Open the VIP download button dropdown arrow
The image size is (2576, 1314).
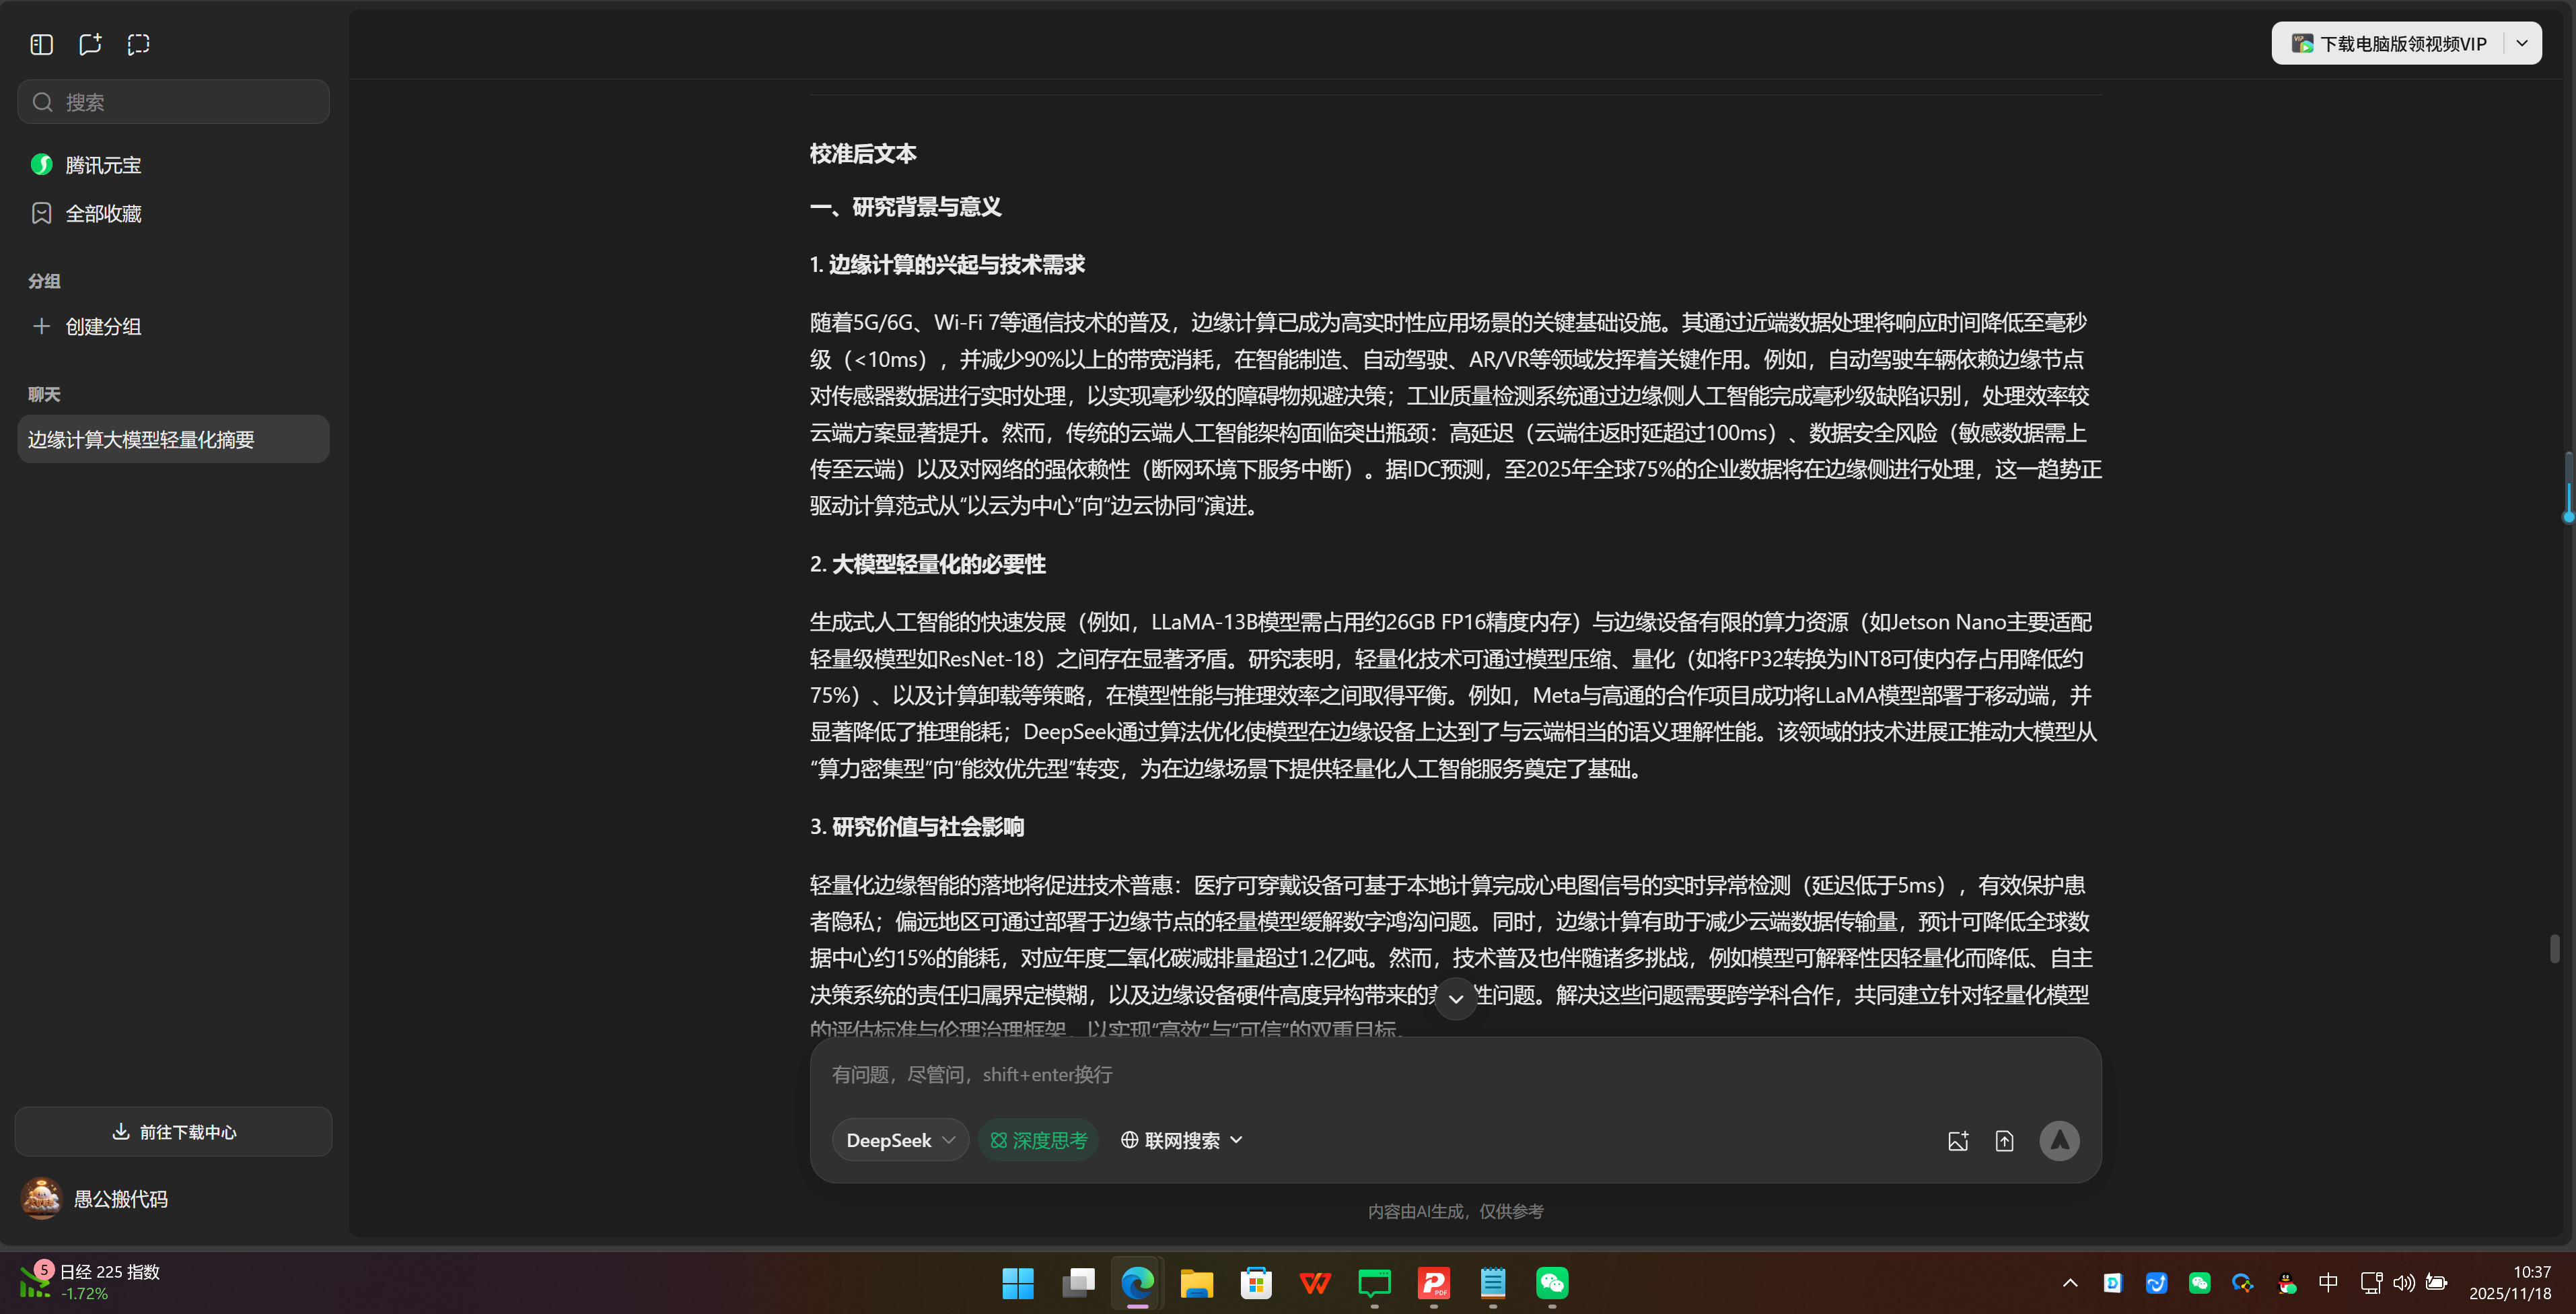click(2522, 43)
